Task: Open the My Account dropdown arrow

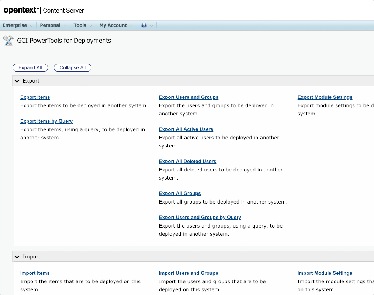Action: click(x=131, y=26)
